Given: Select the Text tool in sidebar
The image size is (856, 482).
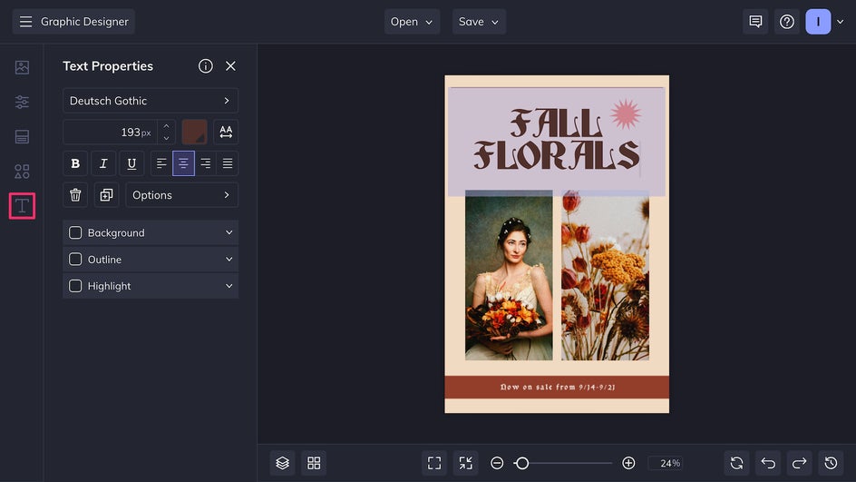Looking at the screenshot, I should pos(22,206).
